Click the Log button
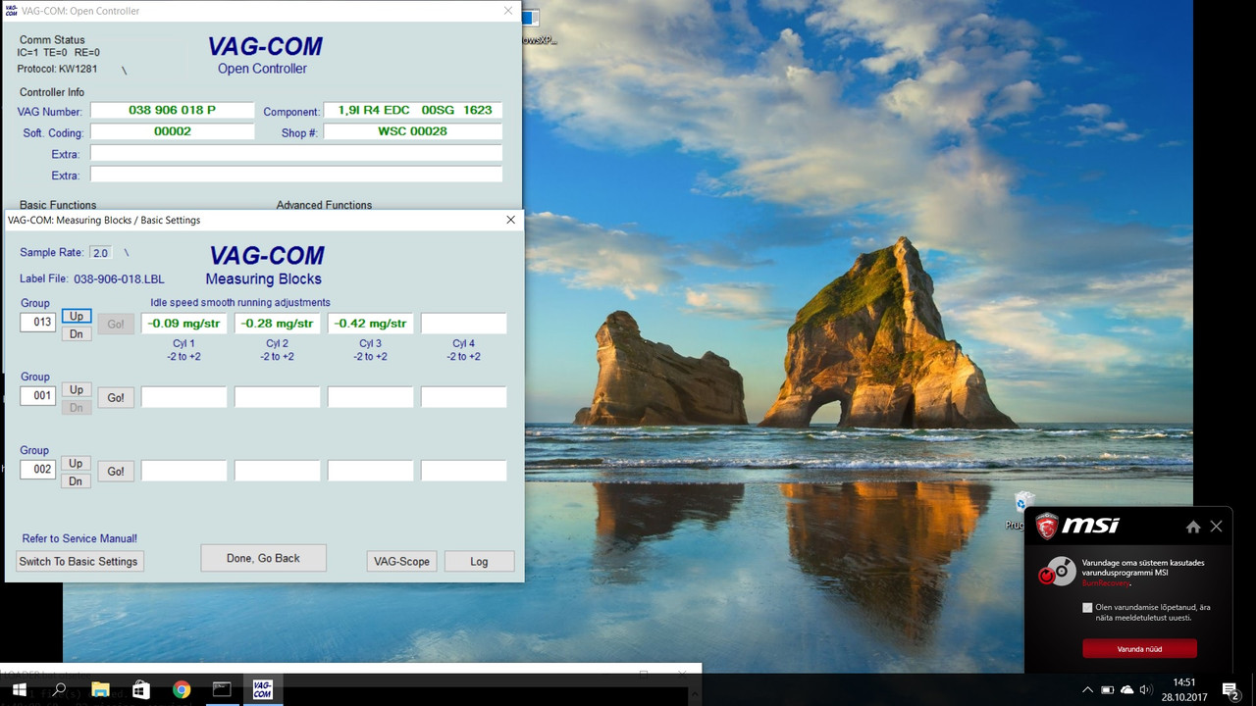The height and width of the screenshot is (706, 1256). 479,562
